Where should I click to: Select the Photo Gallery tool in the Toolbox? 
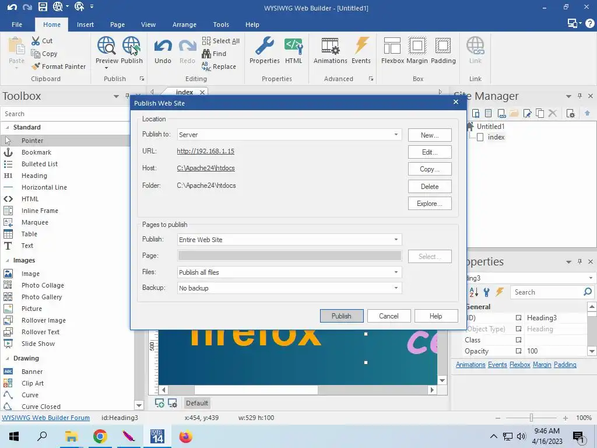[x=41, y=297]
